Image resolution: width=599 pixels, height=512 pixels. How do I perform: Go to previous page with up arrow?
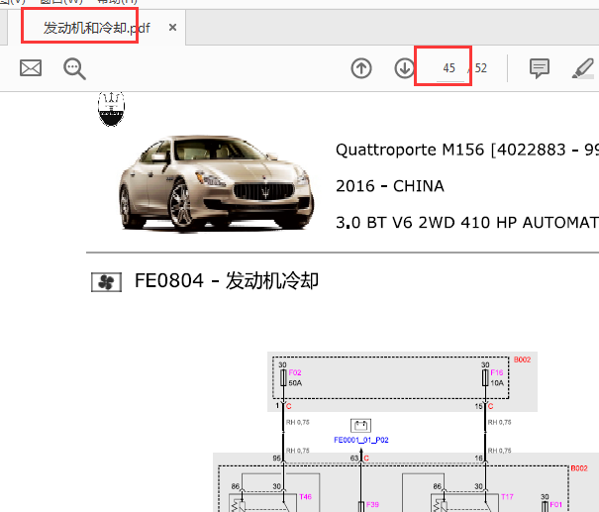361,68
